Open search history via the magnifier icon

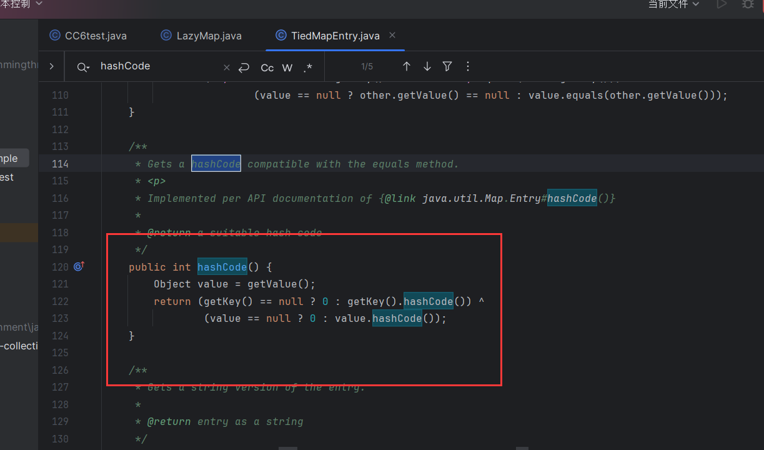tap(82, 66)
